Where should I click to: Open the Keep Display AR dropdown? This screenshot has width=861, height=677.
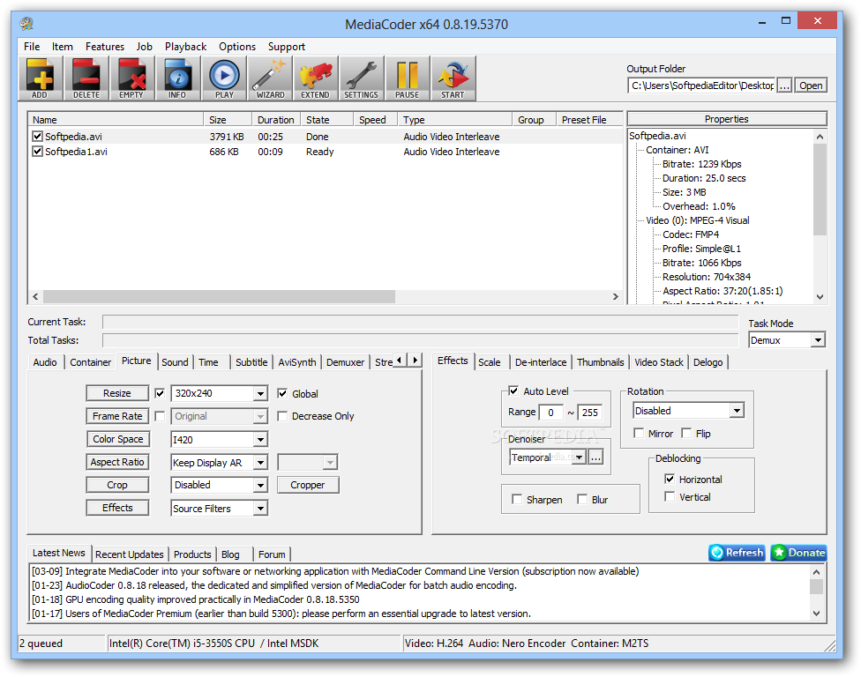click(219, 463)
